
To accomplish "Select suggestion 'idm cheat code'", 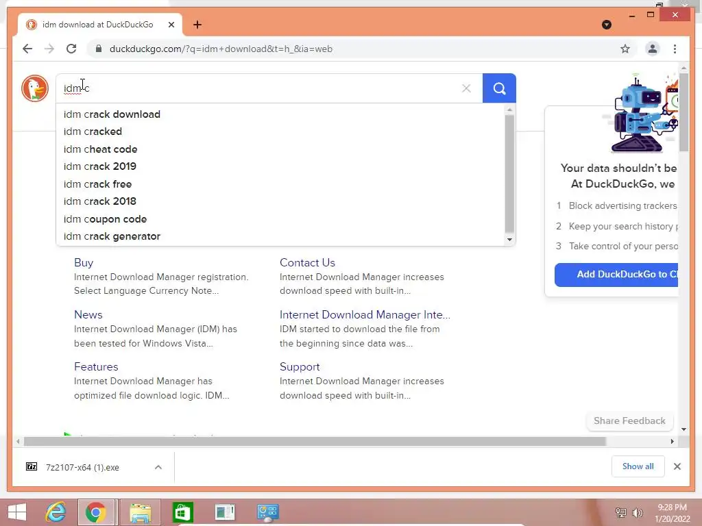I will [x=280, y=149].
